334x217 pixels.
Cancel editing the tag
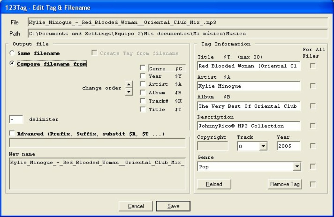(x=136, y=206)
